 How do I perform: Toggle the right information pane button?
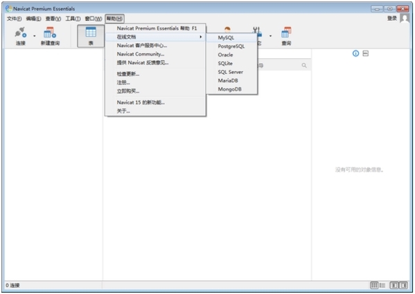click(404, 285)
